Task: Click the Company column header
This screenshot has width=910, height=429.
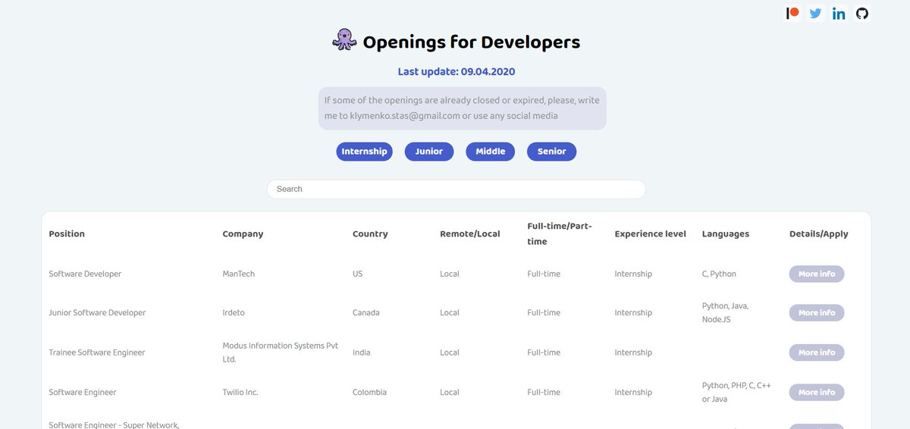Action: point(243,234)
